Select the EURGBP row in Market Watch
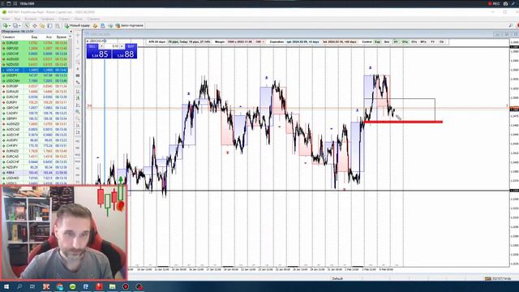Screen dimensions: 519x292 (35, 86)
